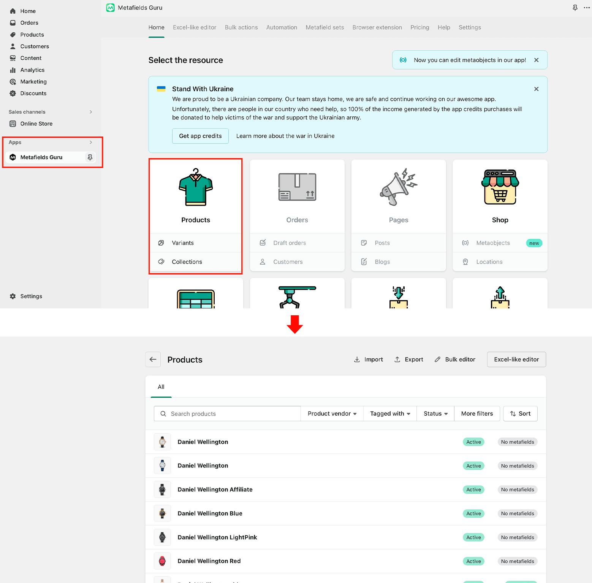Click the More filters button
This screenshot has width=592, height=583.
(477, 413)
